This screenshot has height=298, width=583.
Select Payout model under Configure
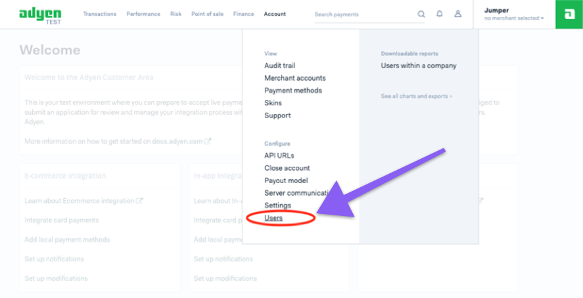[x=286, y=181]
